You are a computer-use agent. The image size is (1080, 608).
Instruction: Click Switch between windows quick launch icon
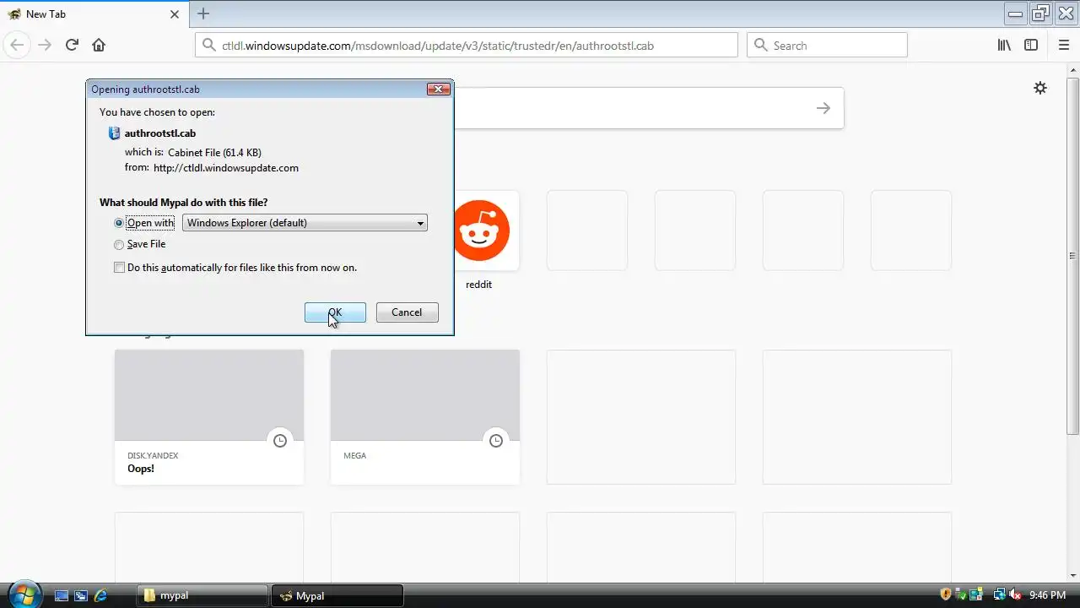(x=81, y=595)
